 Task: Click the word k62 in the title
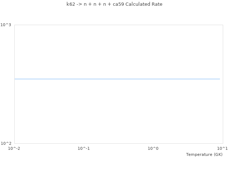click(x=71, y=4)
